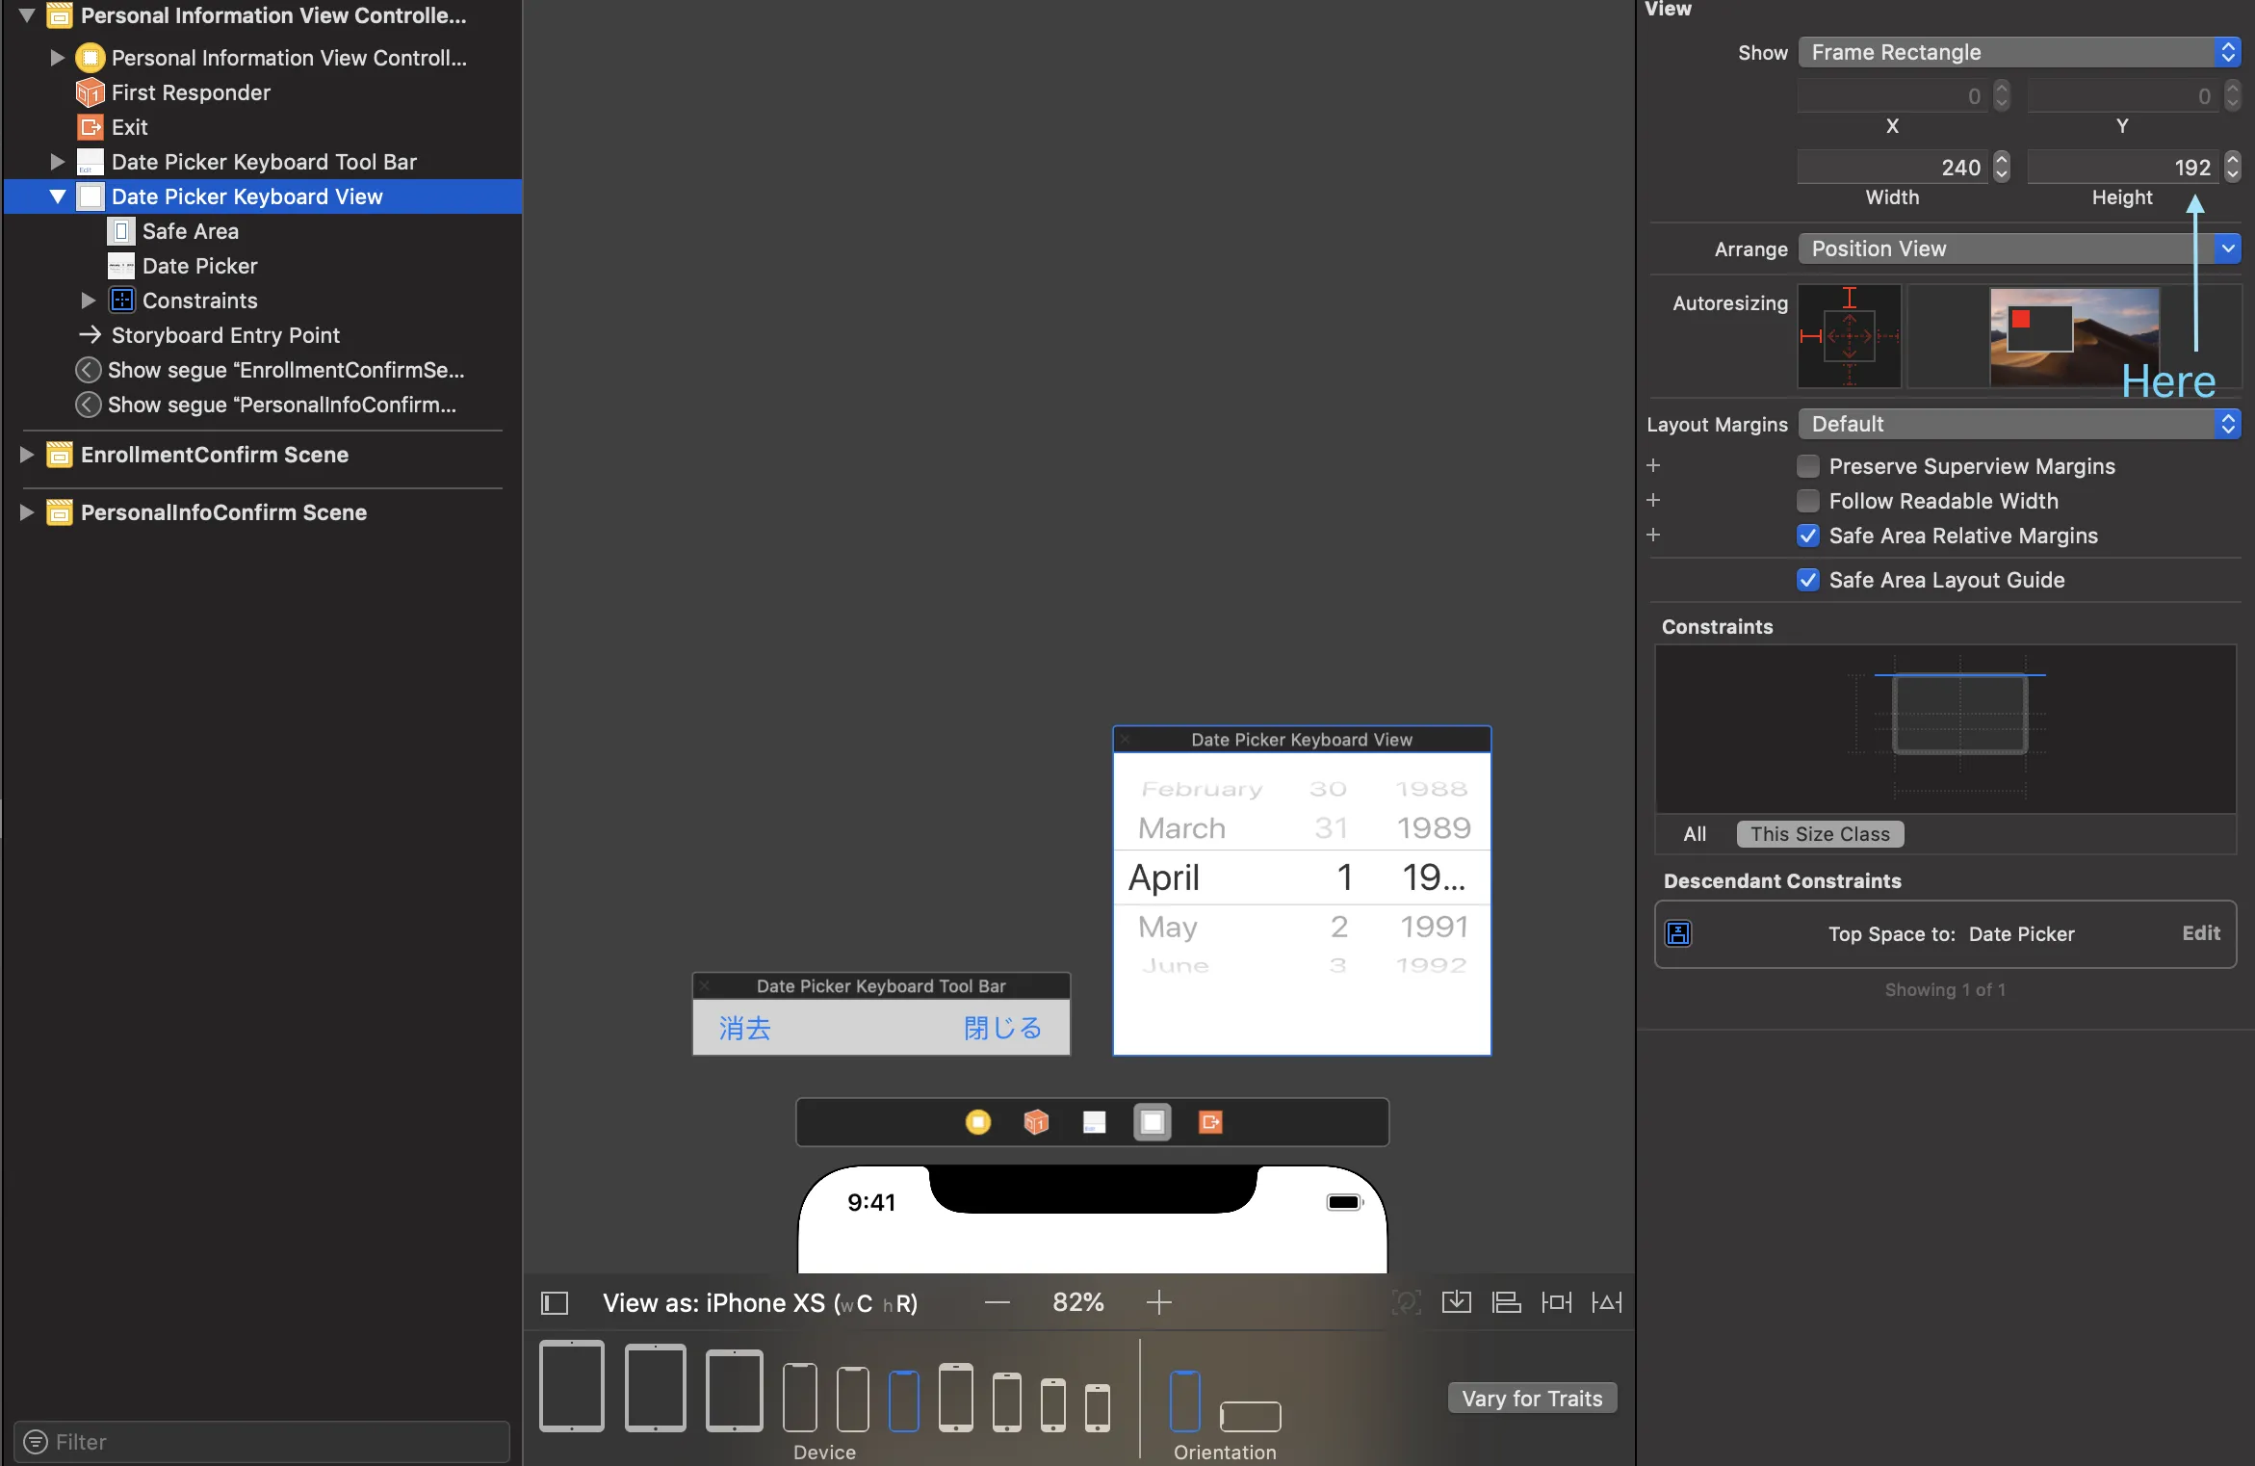Click the Embed In icon in canvas bar
2255x1466 pixels.
click(x=1456, y=1303)
